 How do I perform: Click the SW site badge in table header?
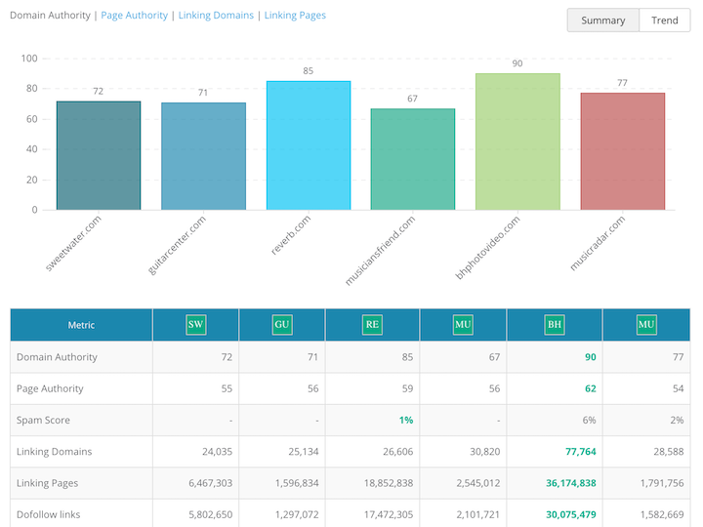pos(195,324)
